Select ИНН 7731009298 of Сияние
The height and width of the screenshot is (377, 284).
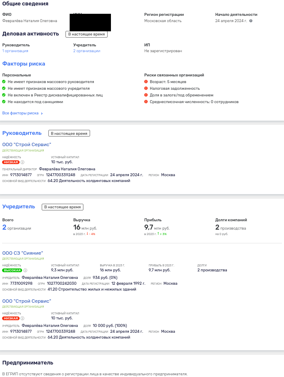(21, 283)
